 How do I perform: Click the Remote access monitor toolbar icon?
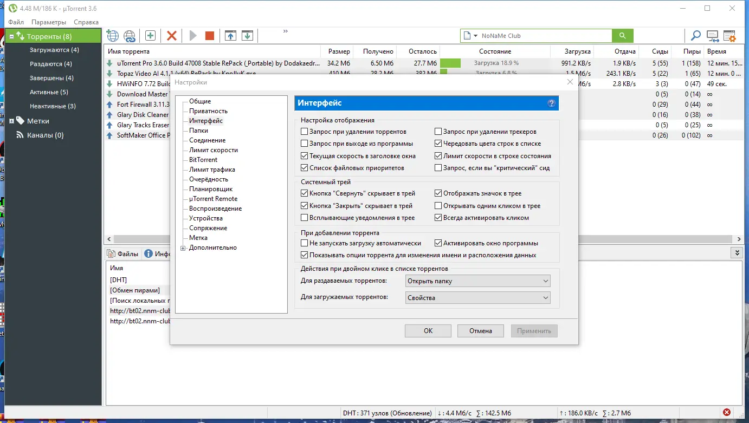(713, 36)
